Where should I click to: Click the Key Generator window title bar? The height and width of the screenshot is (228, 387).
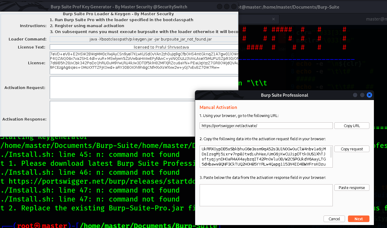[119, 7]
